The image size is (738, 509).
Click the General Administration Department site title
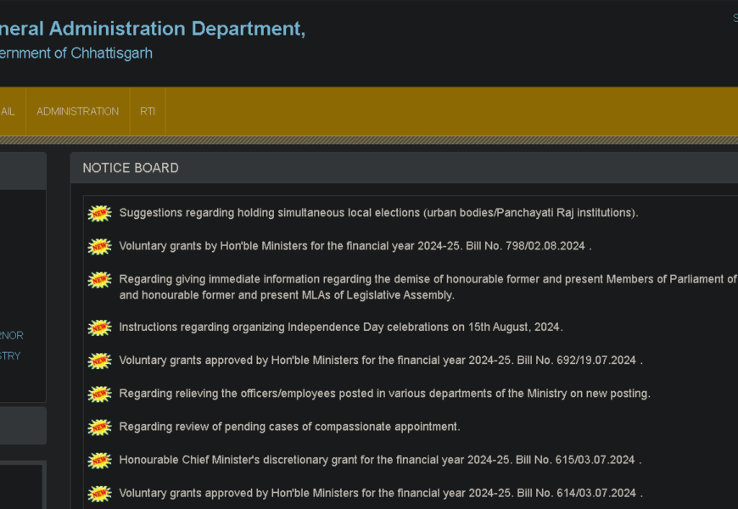153,29
